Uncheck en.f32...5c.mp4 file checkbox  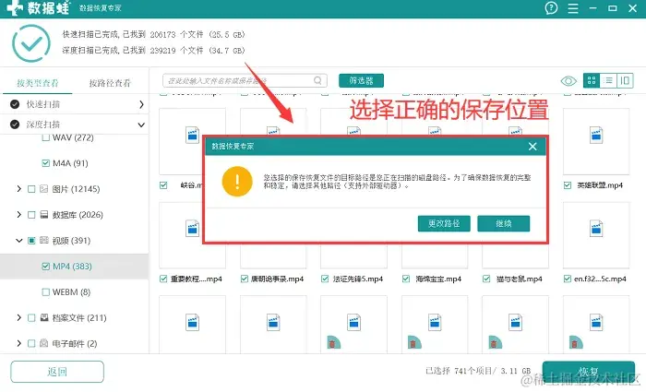pos(568,279)
